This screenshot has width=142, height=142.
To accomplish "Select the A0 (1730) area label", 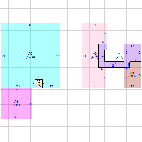I will (30, 55).
